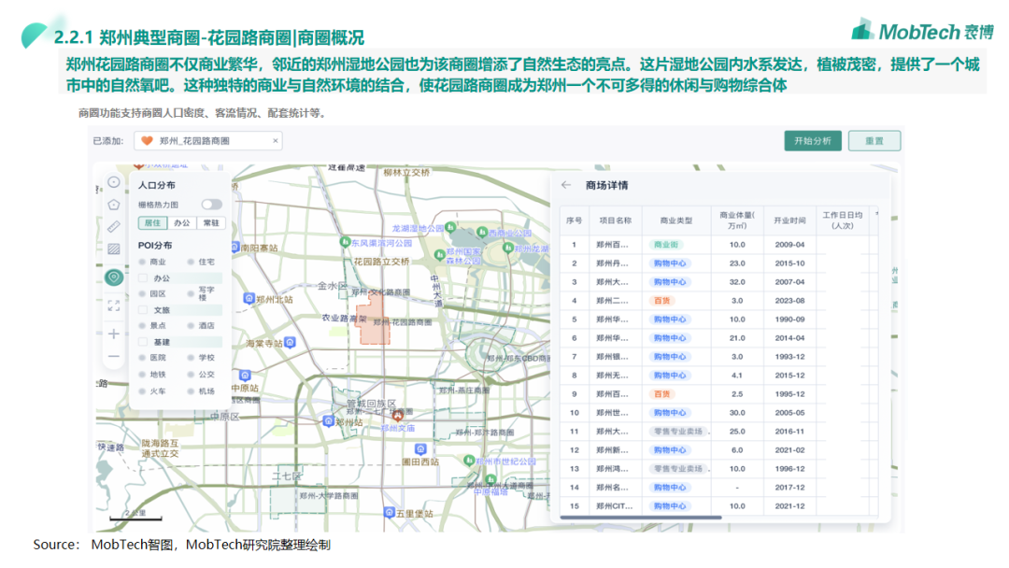This screenshot has height=568, width=1009.
Task: Click the 重置 button
Action: click(874, 141)
